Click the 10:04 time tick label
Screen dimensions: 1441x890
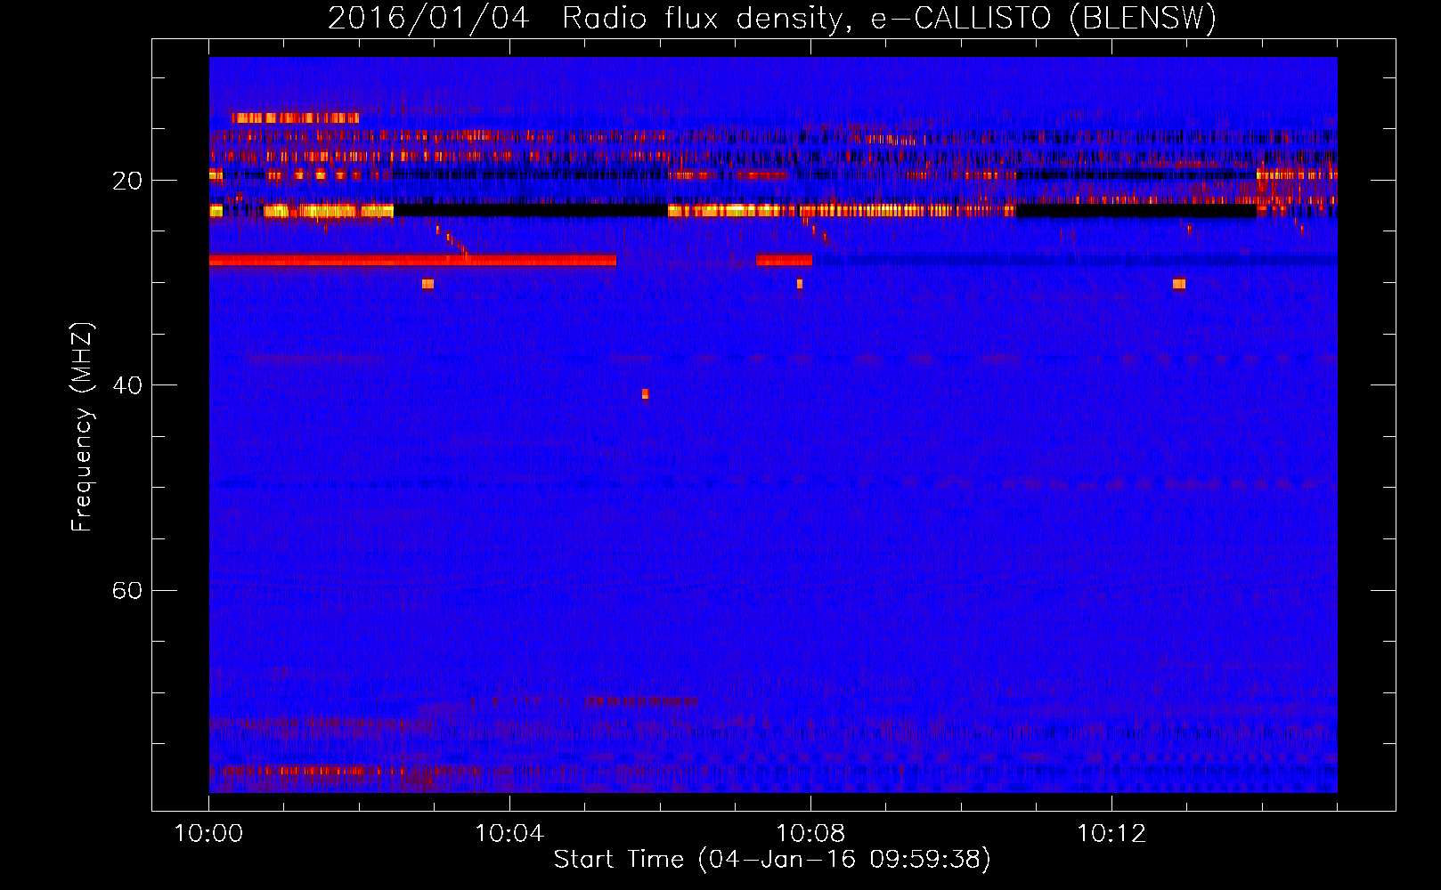[x=509, y=834]
